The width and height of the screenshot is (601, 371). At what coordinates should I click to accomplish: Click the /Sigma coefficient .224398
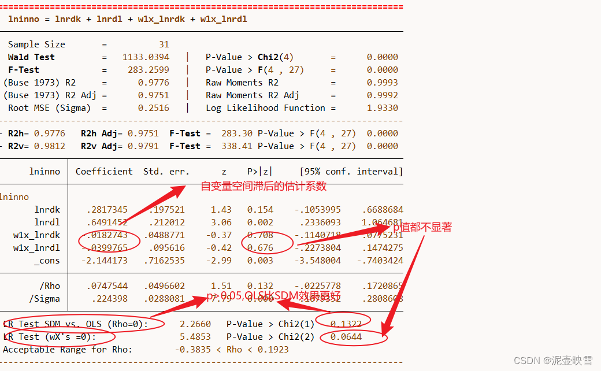110,299
